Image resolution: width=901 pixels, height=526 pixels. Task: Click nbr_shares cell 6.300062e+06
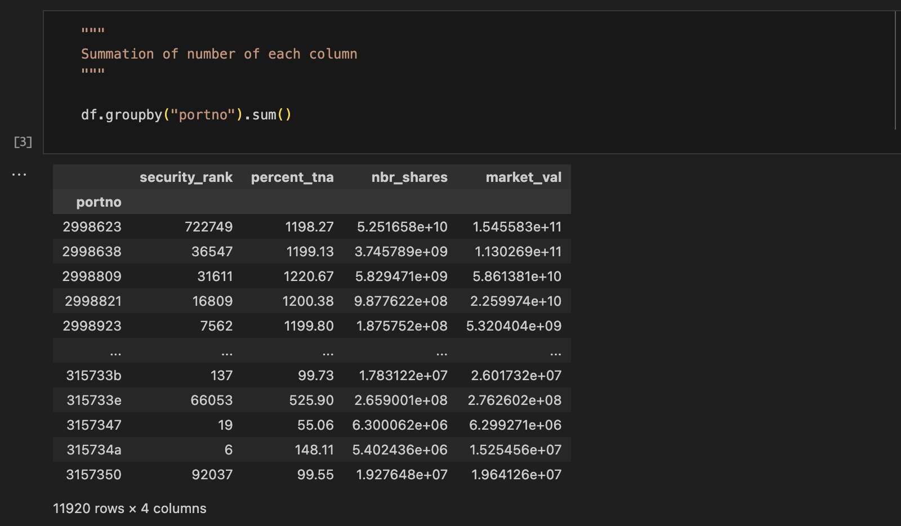(400, 425)
